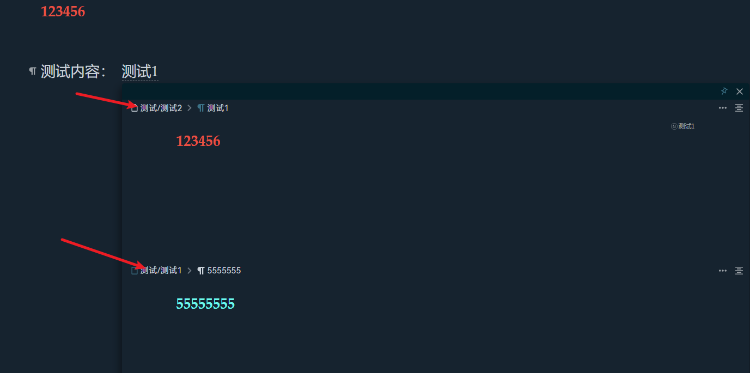Pin the floating preview popover
The width and height of the screenshot is (750, 373).
(724, 91)
